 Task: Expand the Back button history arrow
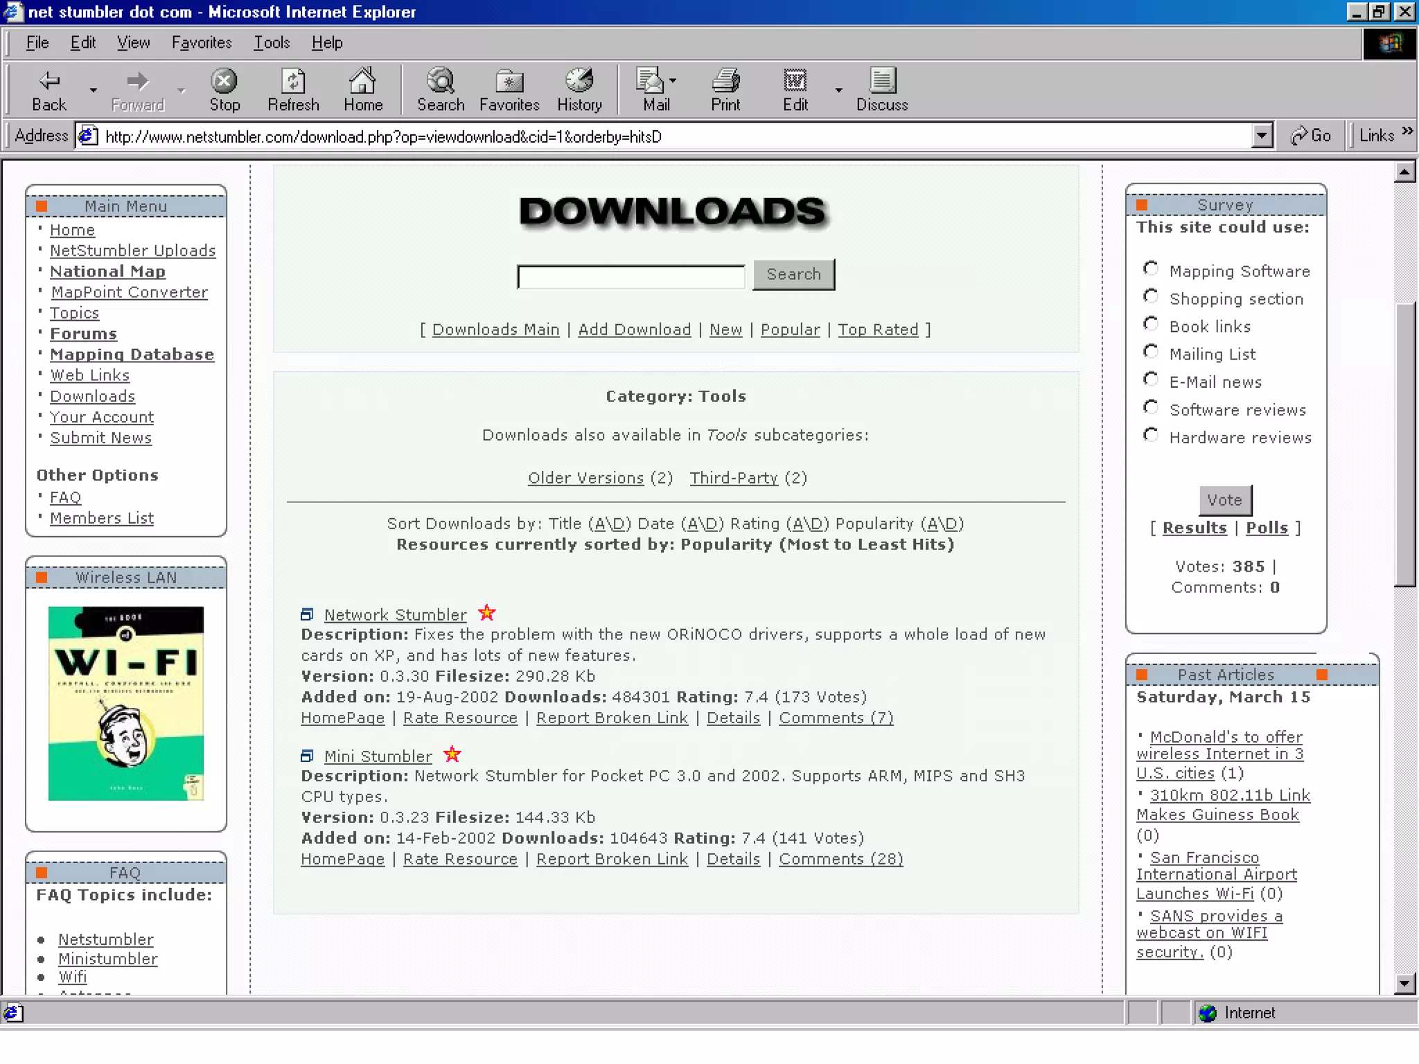[x=93, y=89]
